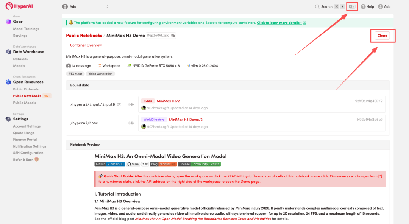The height and width of the screenshot is (224, 409).
Task: Click the Gear section icon
Action: (x=8, y=22)
